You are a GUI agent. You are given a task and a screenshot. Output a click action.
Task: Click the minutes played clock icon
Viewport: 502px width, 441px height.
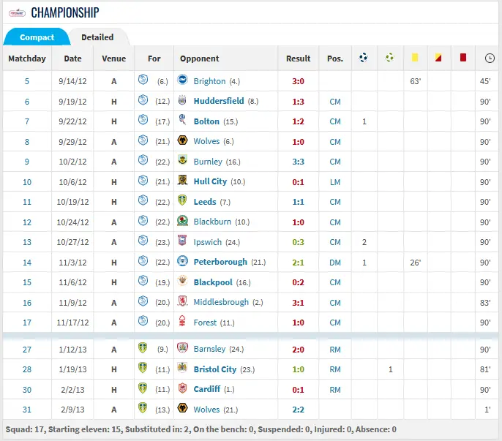click(489, 58)
